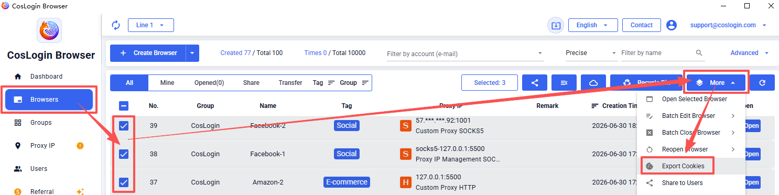Click the refresh sync icon beside Line 1
This screenshot has width=779, height=195.
[116, 25]
